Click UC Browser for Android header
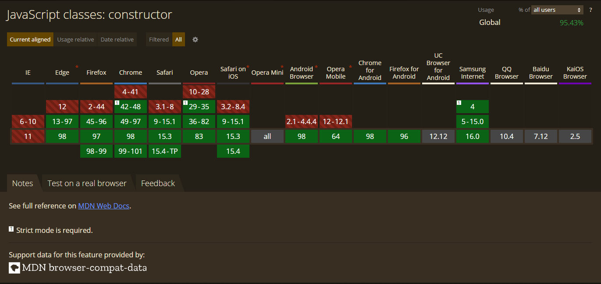Viewport: 601px width, 284px height. coord(438,66)
